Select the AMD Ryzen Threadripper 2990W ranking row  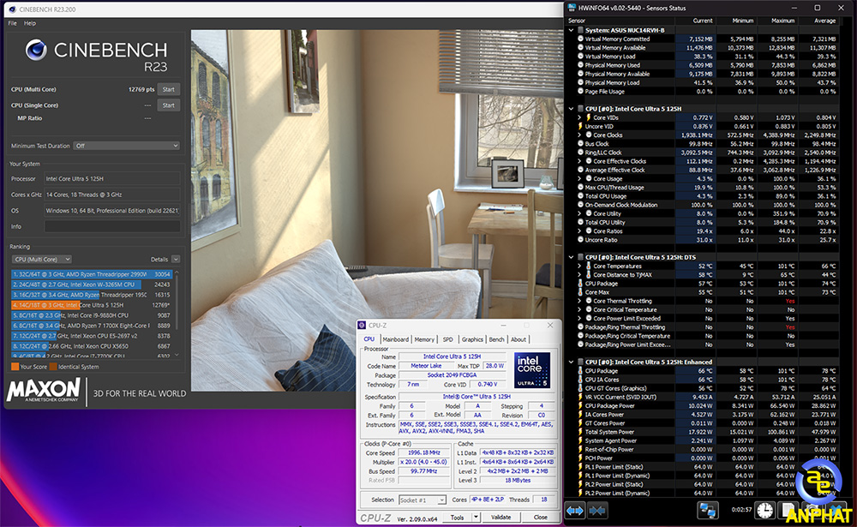click(x=92, y=274)
